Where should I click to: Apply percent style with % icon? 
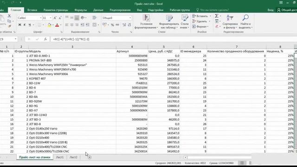click(112, 25)
